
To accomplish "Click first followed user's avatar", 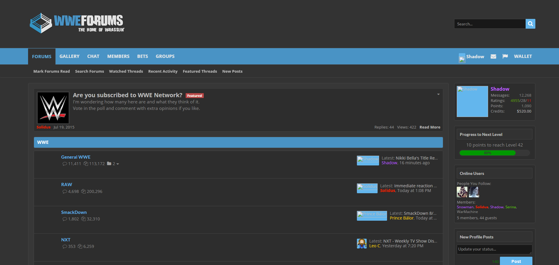I will click(462, 192).
